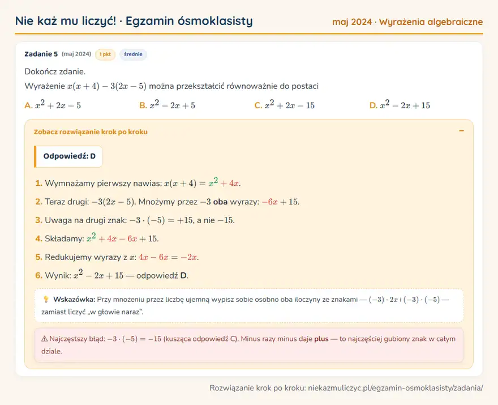Click step 4 'Składamy' line

(97, 238)
